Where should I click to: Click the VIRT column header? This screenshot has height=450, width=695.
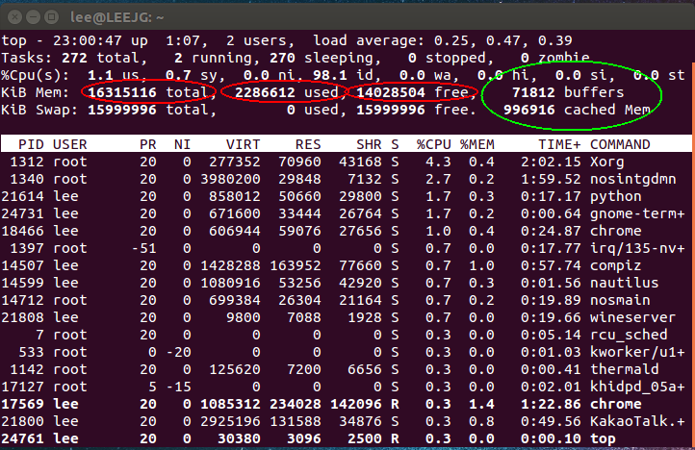243,144
